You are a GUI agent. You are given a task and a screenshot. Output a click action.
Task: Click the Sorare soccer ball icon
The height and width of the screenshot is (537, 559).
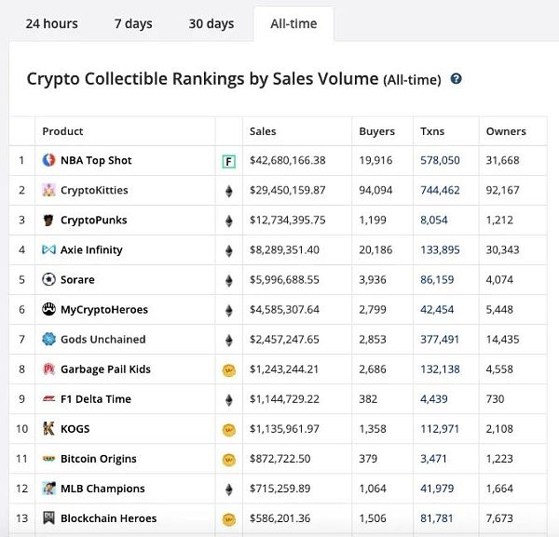pyautogui.click(x=49, y=280)
